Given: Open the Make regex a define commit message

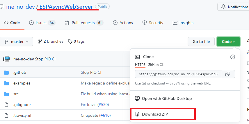Looking at the screenshot, I should 105,83.
